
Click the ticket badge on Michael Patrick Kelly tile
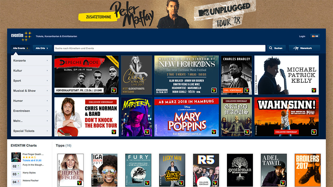coord(314,90)
